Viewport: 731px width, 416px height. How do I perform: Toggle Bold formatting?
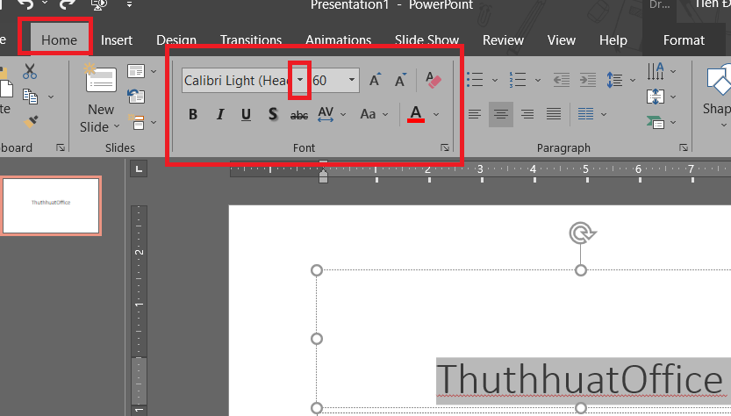192,114
